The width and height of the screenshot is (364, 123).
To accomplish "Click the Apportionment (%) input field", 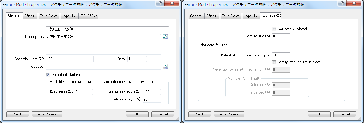I will click(x=70, y=59).
